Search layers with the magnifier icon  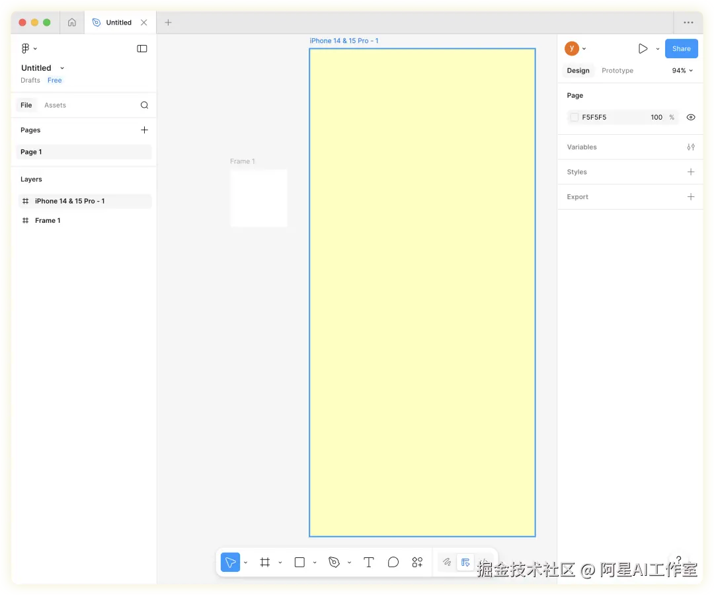pyautogui.click(x=144, y=105)
